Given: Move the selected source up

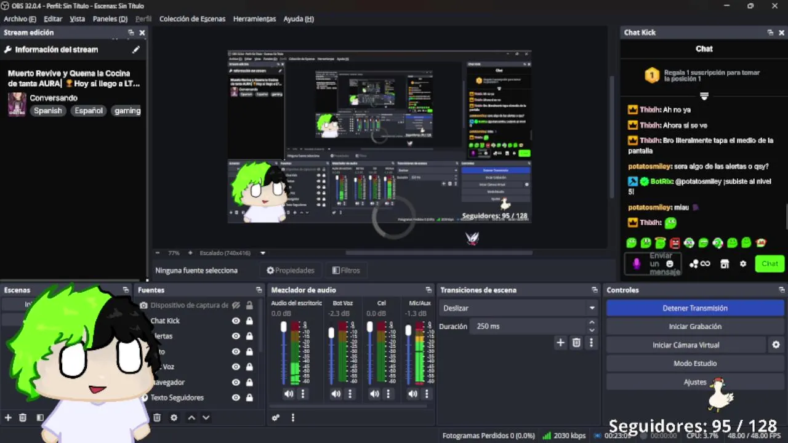Looking at the screenshot, I should (191, 417).
